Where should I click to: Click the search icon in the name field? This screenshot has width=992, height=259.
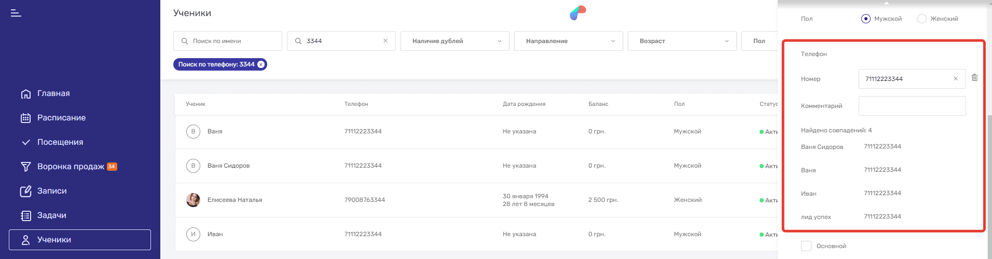(x=185, y=41)
